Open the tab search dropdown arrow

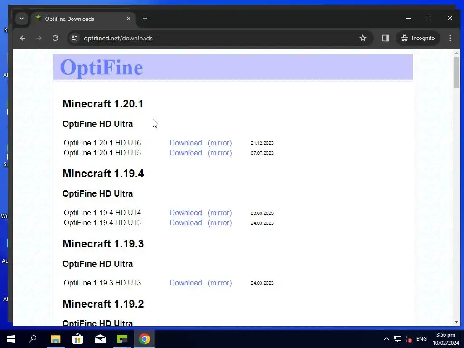(x=22, y=19)
